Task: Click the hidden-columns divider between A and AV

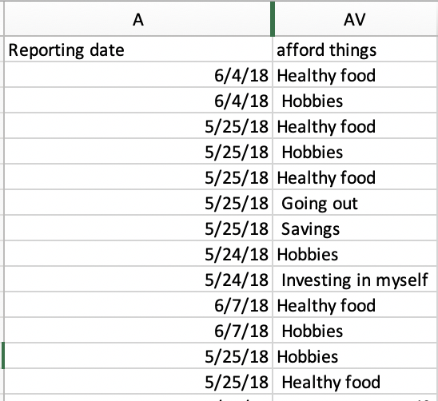Action: (x=273, y=19)
